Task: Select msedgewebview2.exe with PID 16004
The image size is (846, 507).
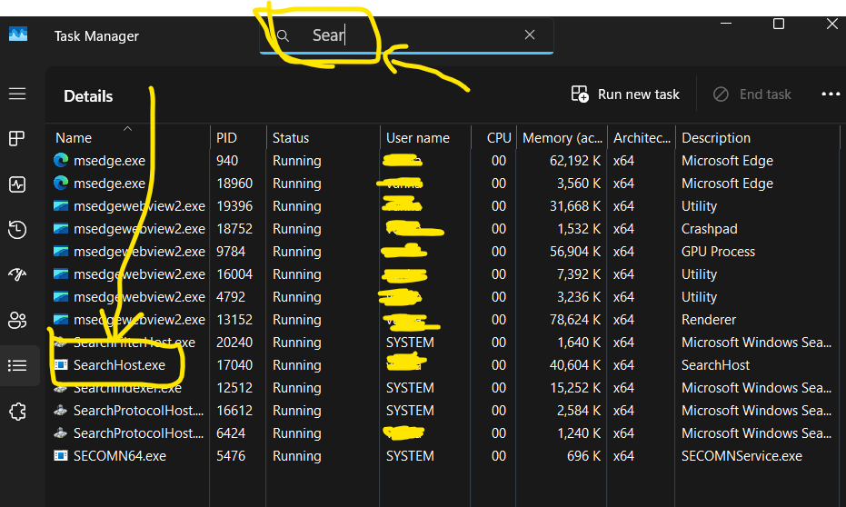Action: point(443,274)
